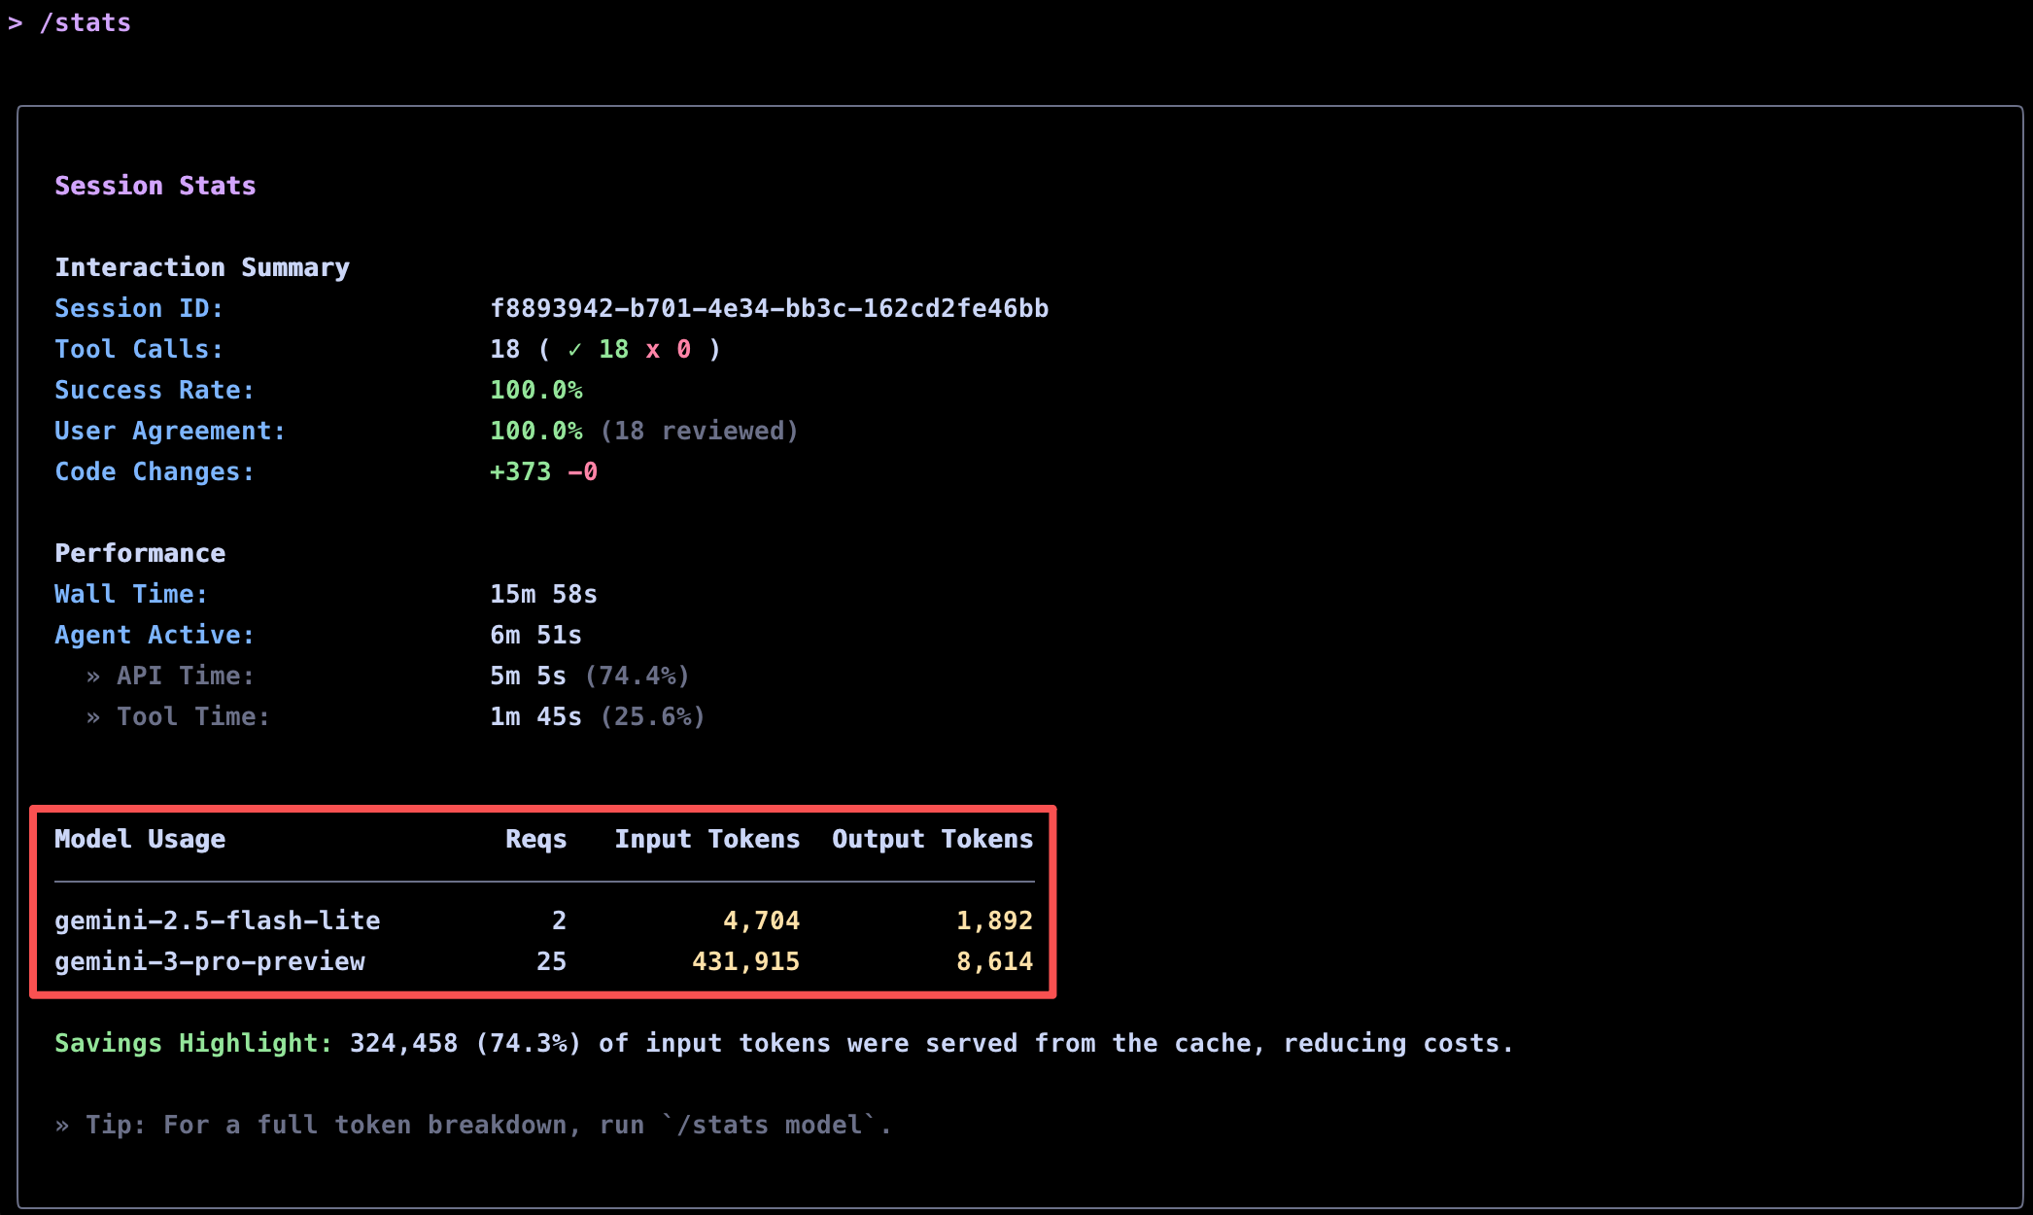This screenshot has width=2033, height=1215.
Task: Click the +373 code additions value
Action: pos(520,472)
